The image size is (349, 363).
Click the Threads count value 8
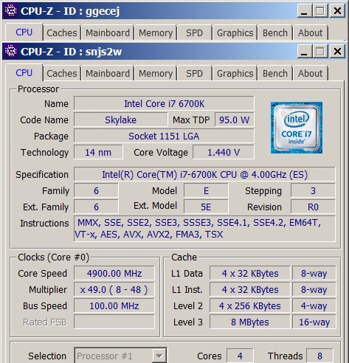click(x=319, y=356)
